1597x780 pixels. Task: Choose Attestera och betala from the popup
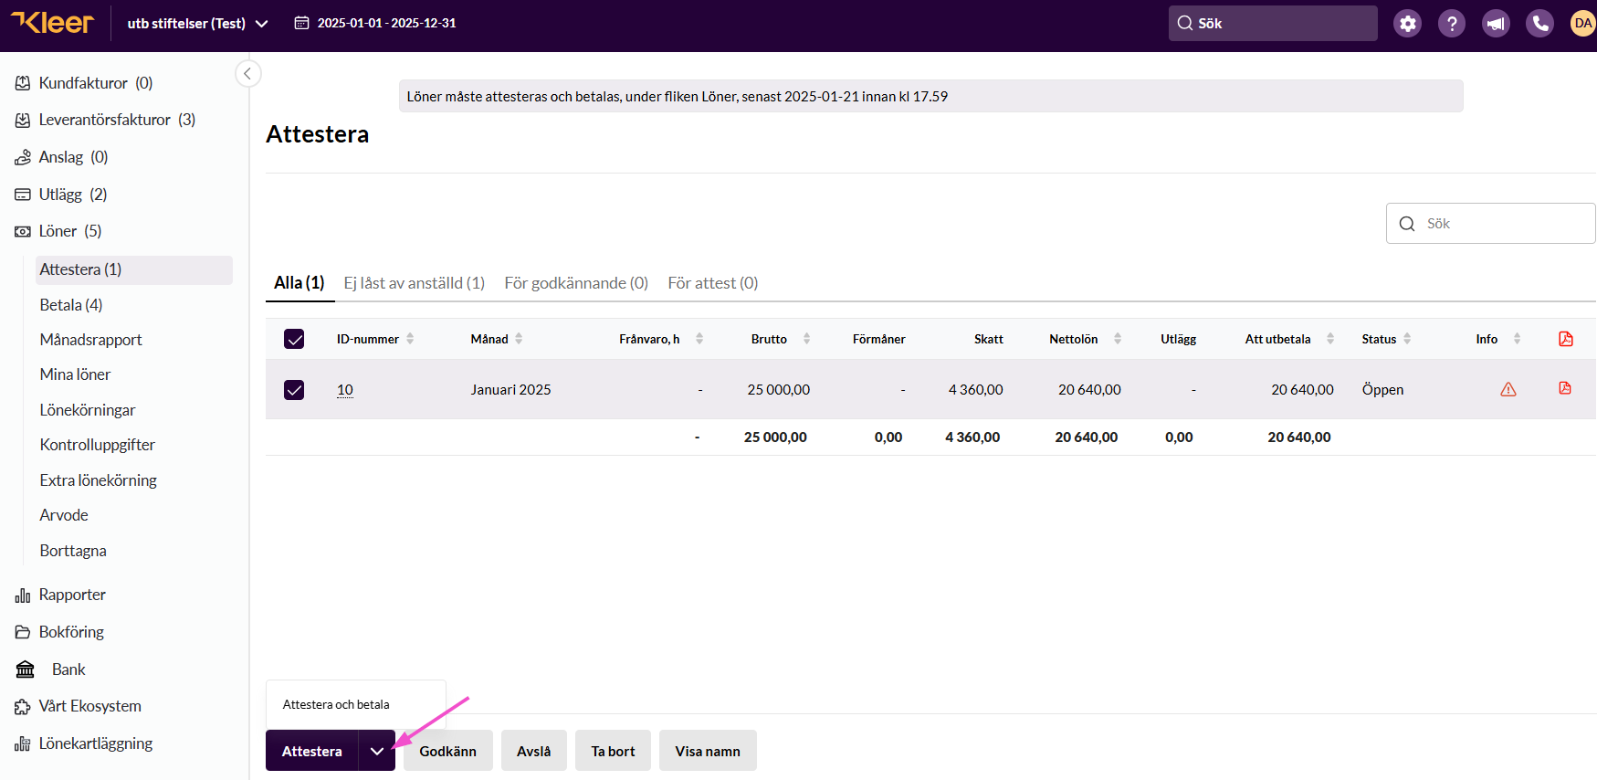coord(336,704)
